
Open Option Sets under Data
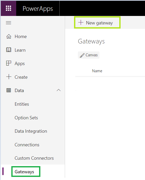pos(26,118)
